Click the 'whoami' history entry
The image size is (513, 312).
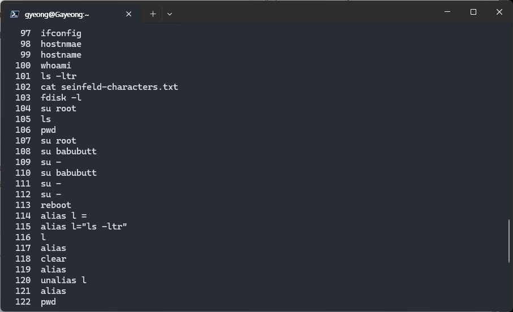pyautogui.click(x=56, y=66)
